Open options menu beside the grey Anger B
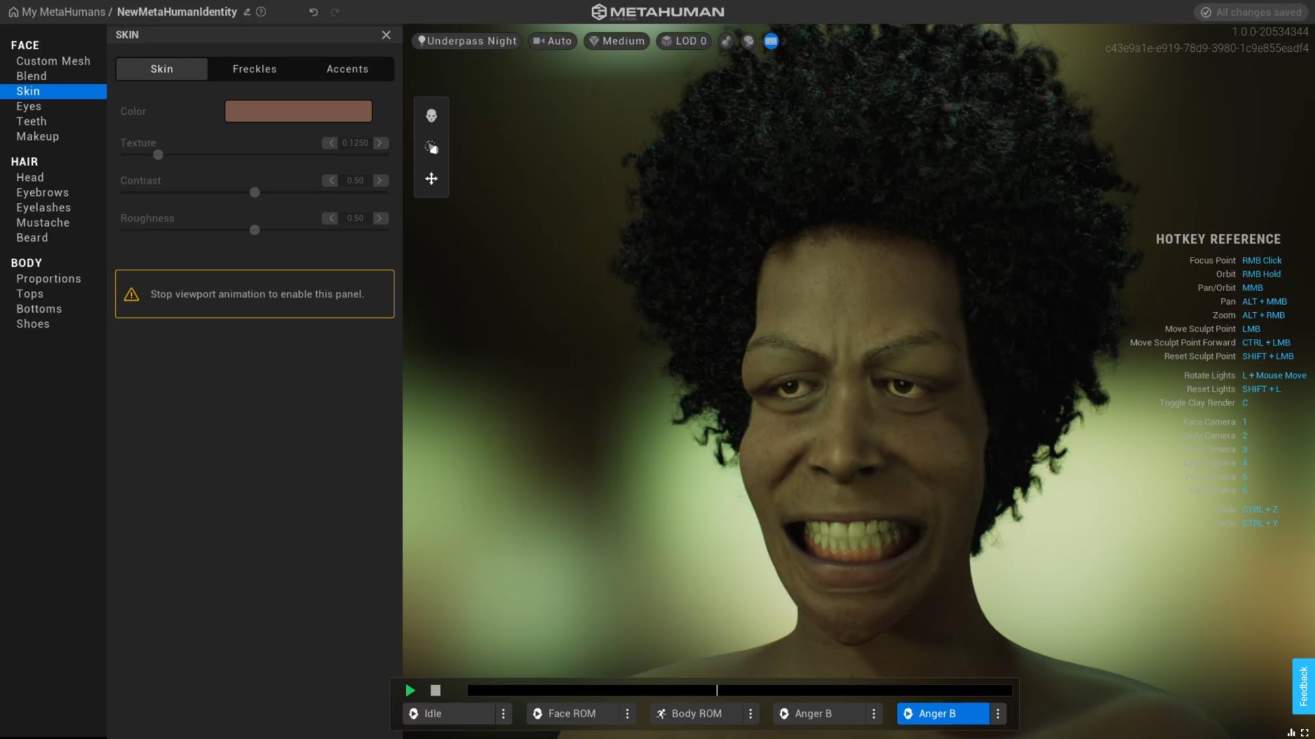 click(x=874, y=713)
